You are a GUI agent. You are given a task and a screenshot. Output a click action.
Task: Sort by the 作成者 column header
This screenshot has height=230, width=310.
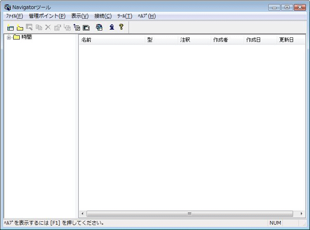[228, 40]
